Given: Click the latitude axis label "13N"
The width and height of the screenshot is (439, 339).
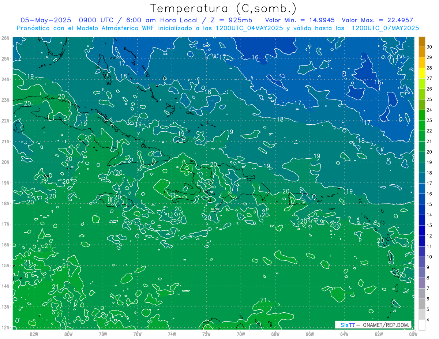Looking at the screenshot, I should coord(5,306).
